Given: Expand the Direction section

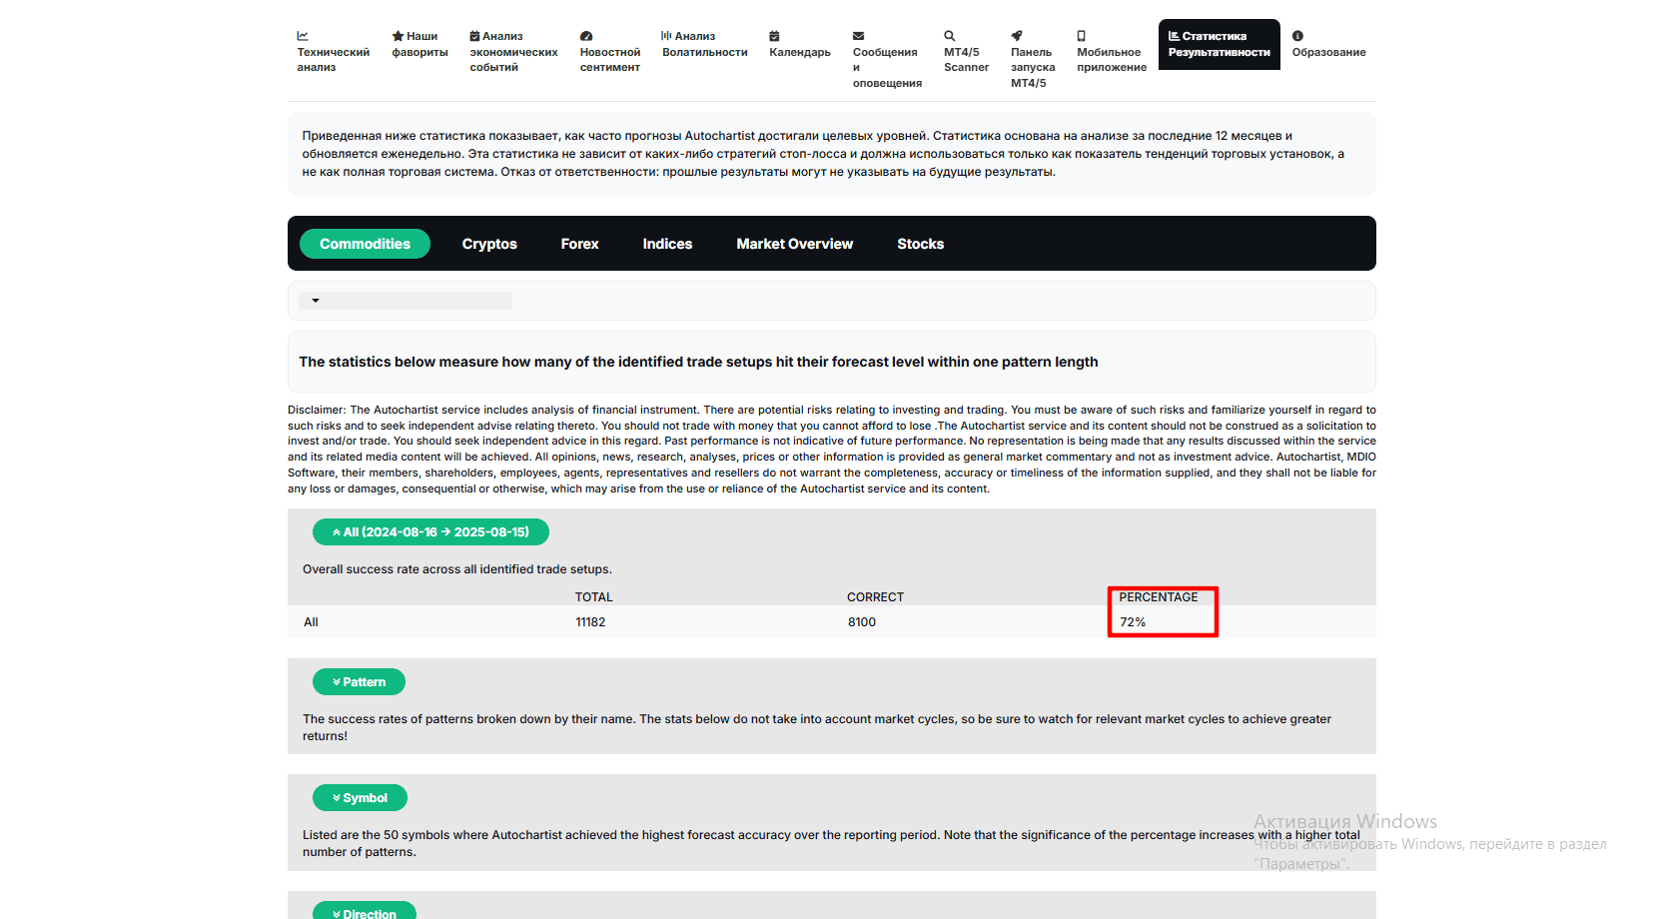Looking at the screenshot, I should coord(365,912).
